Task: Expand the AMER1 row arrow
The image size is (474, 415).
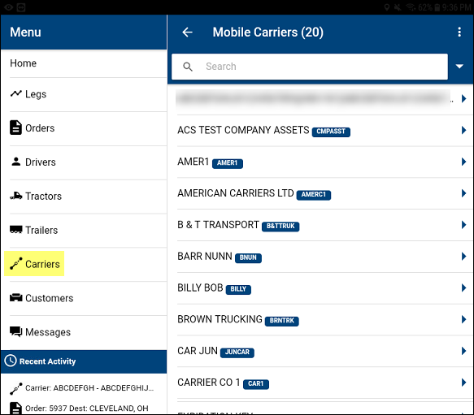Action: [x=463, y=162]
